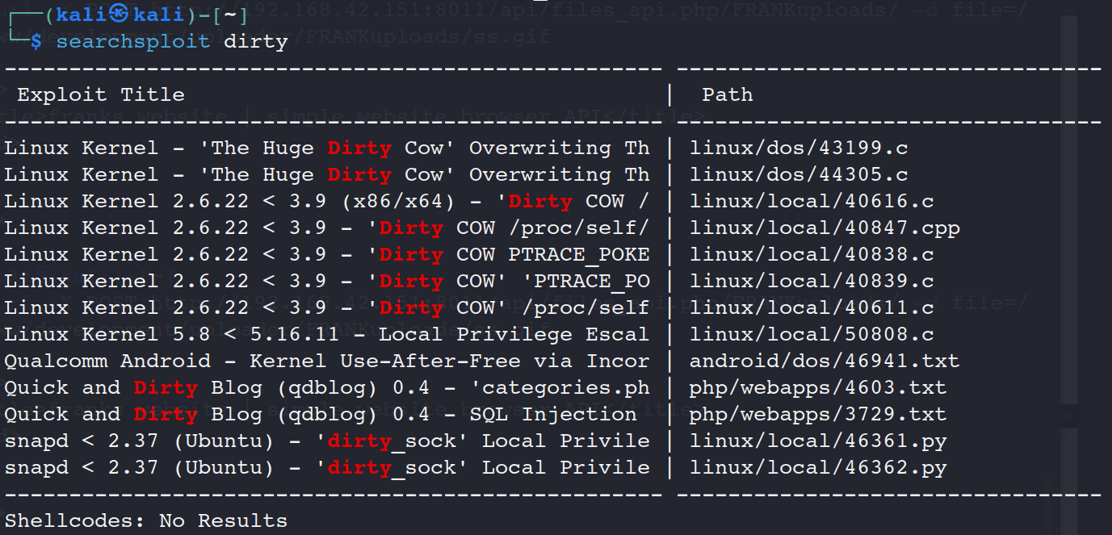Click the Path column header
Screen dimensions: 1112x535
click(x=727, y=95)
